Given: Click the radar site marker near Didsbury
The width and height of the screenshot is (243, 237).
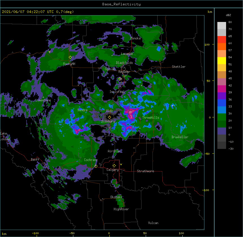Looking at the screenshot, I should pos(109,117).
